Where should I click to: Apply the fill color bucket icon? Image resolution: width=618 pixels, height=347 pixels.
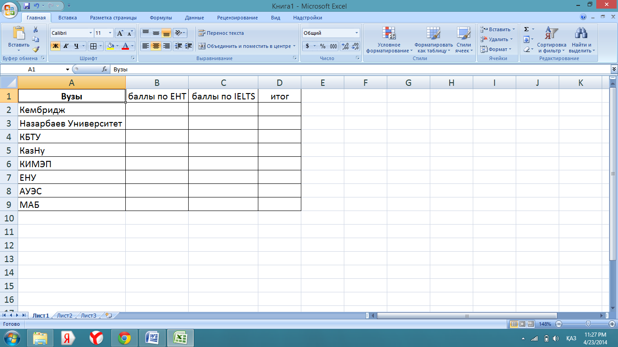tap(109, 46)
